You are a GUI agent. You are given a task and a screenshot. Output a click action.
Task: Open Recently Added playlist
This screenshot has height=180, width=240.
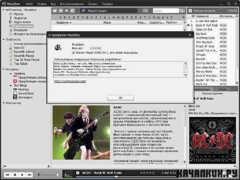point(24,52)
